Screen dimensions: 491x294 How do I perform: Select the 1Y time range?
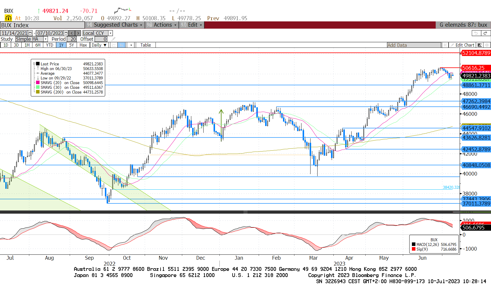click(61, 45)
